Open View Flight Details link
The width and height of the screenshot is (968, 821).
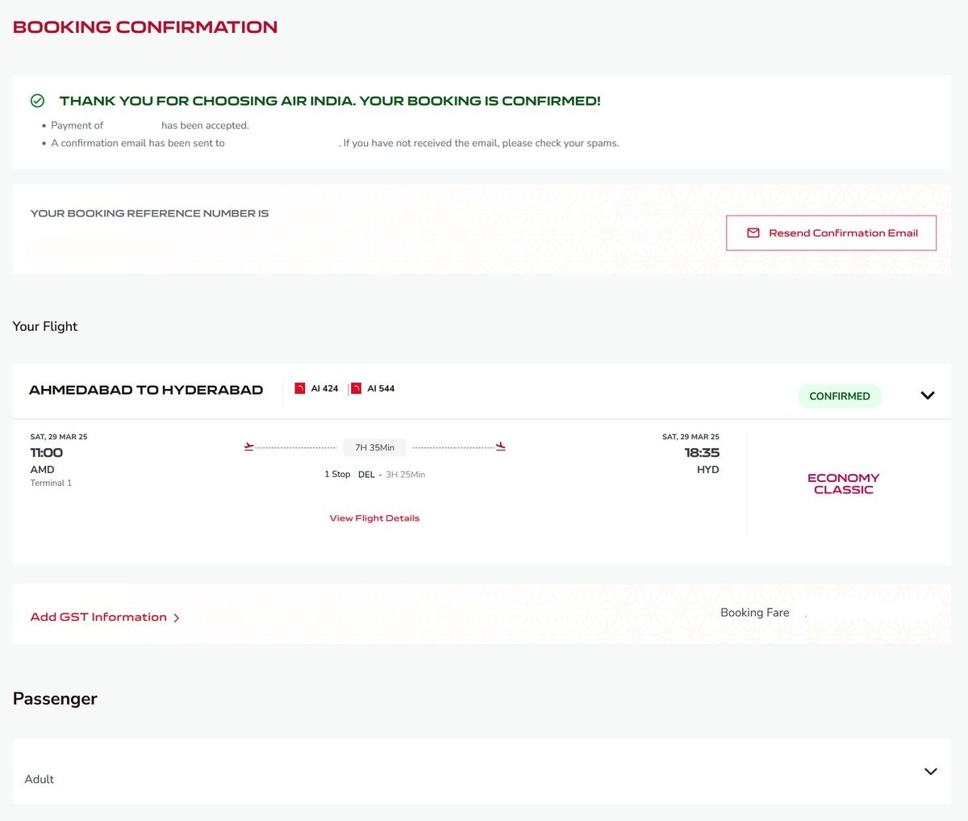(x=374, y=518)
